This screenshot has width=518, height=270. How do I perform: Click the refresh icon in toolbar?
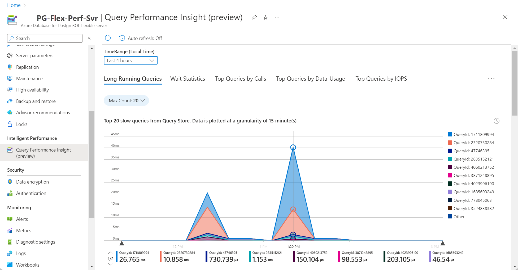pos(108,38)
